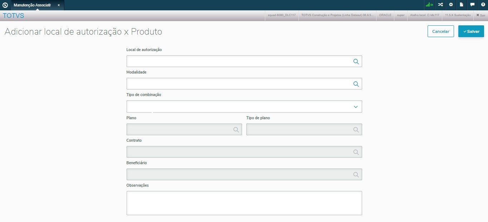Viewport: 488px width, 222px height.
Task: Click Atalho local: C:\dlc117 entry
Action: [424, 15]
